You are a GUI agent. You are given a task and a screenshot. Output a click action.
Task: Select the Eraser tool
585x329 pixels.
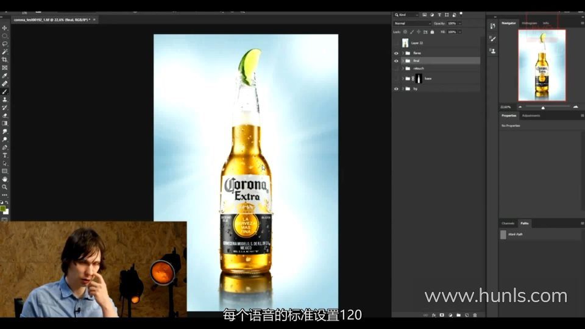coord(4,116)
